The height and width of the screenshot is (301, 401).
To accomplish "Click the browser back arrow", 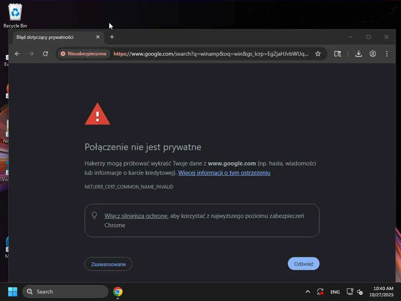I will click(x=17, y=54).
